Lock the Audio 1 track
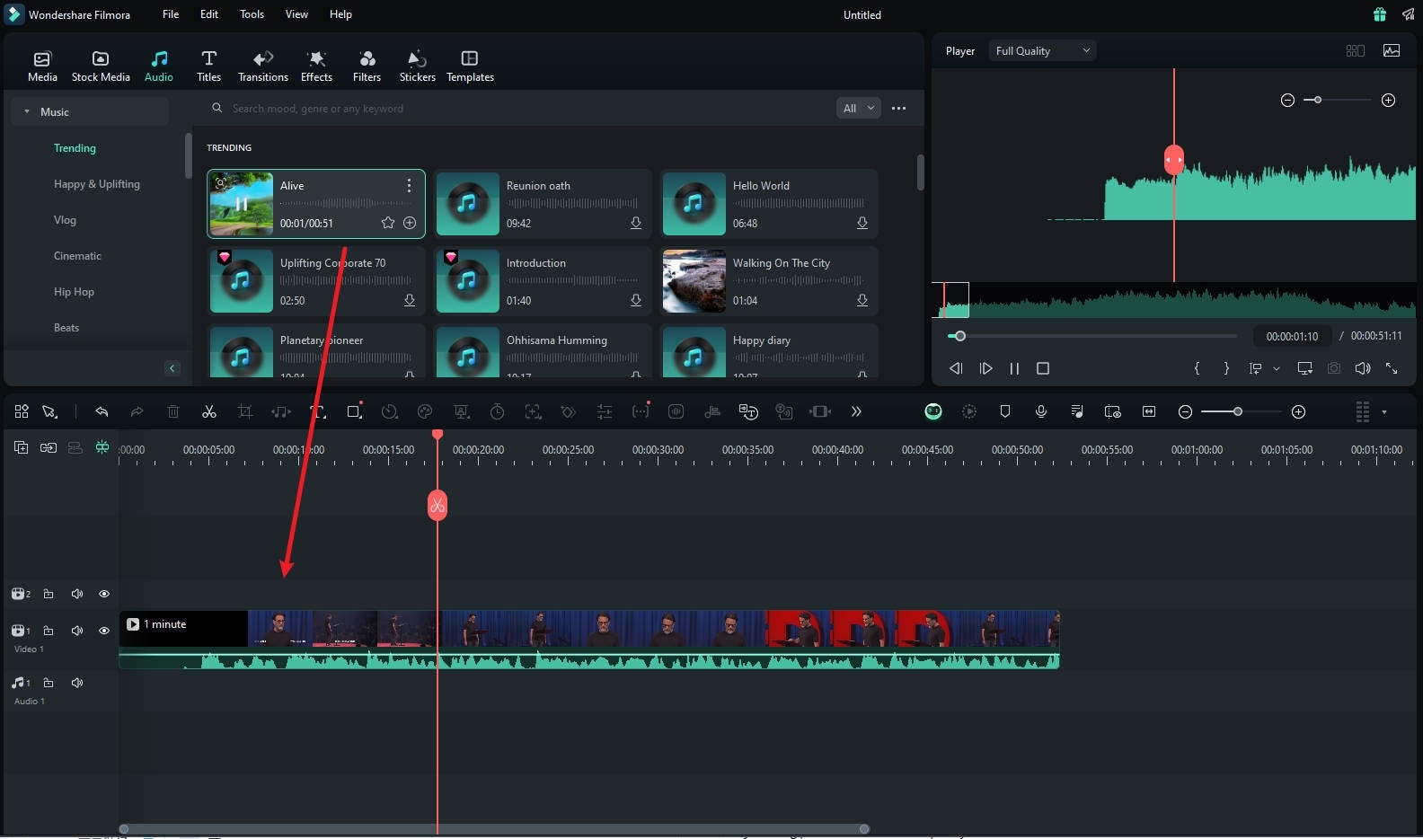The width and height of the screenshot is (1423, 839). click(49, 683)
